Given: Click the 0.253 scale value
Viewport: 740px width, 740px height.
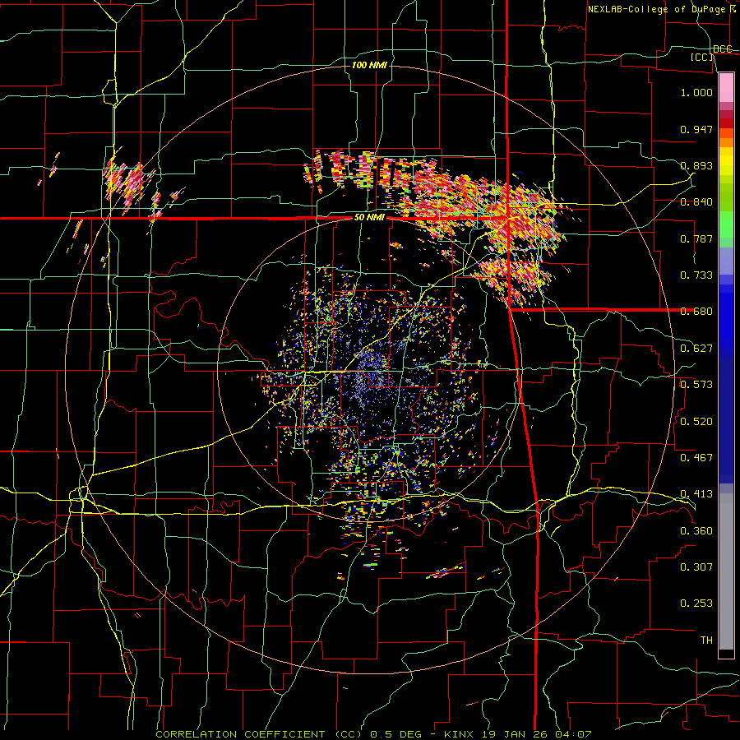Looking at the screenshot, I should tap(696, 604).
